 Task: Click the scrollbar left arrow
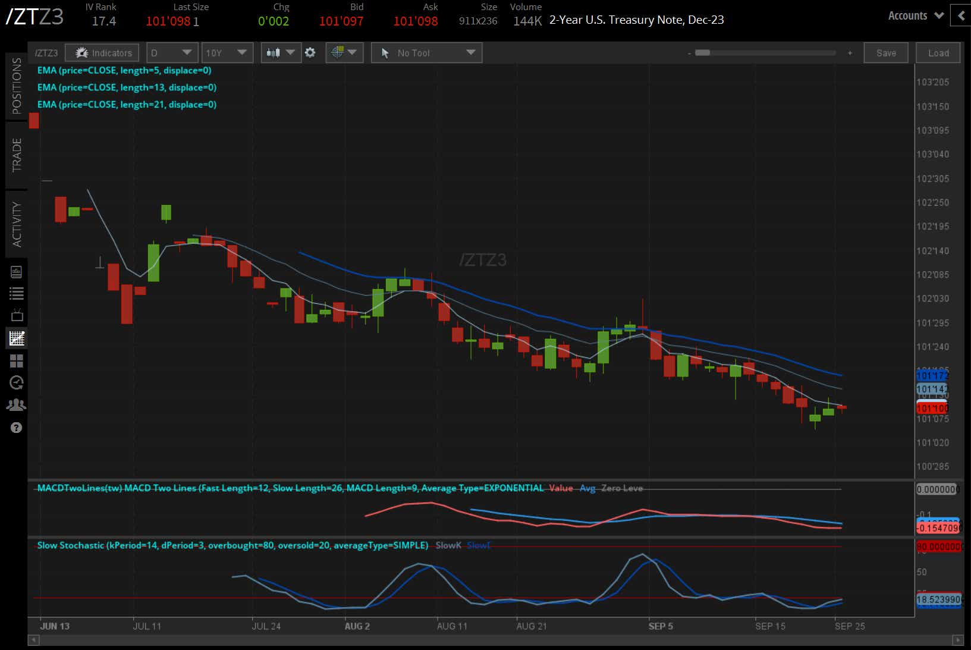[33, 640]
